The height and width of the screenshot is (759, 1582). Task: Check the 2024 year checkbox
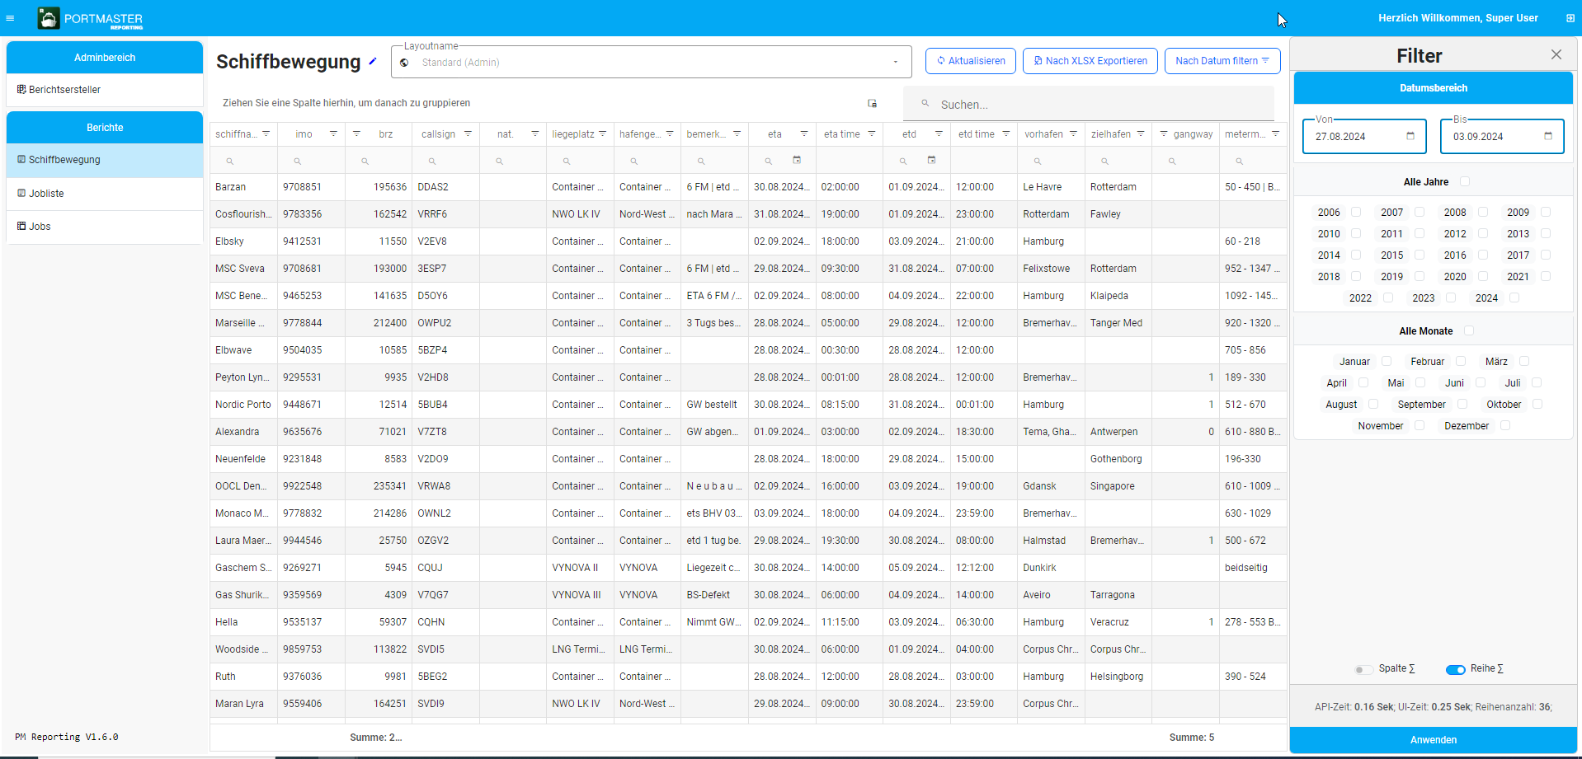point(1514,298)
